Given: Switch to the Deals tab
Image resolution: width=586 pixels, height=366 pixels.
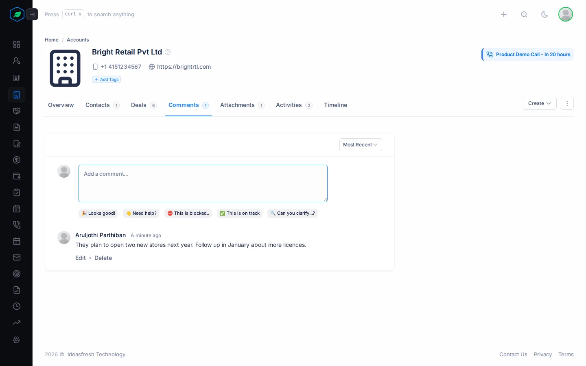Looking at the screenshot, I should click(144, 105).
